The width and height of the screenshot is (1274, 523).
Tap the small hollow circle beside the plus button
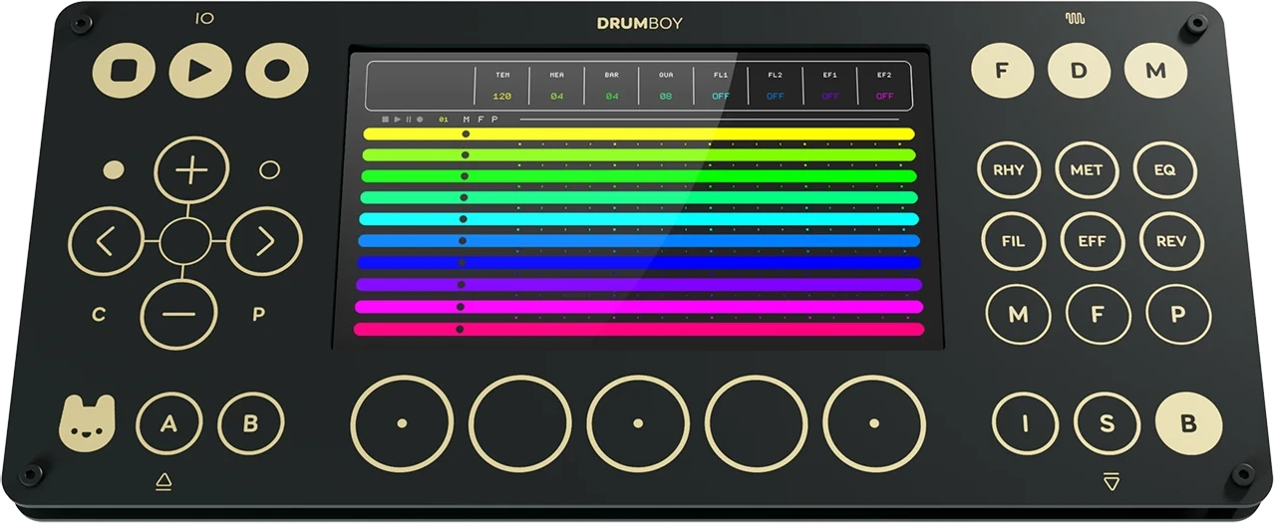[x=269, y=170]
